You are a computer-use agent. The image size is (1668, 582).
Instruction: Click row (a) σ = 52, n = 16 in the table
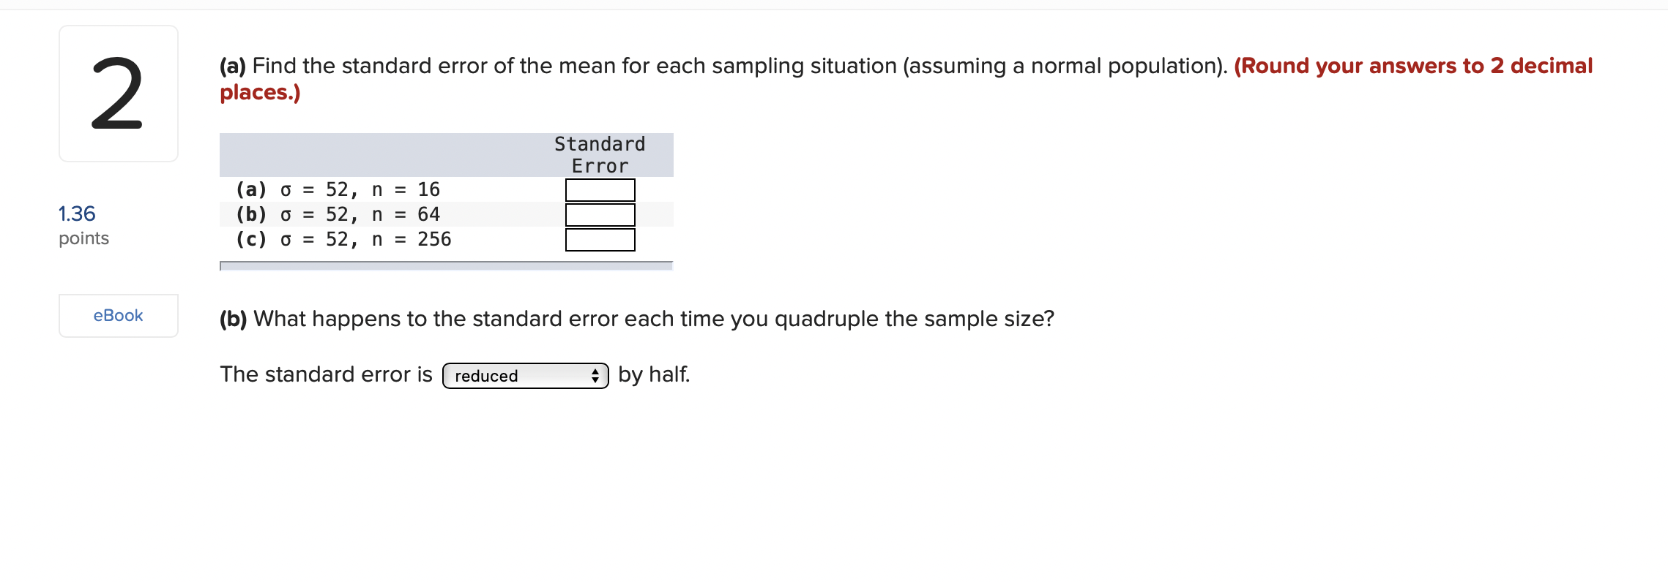click(x=337, y=189)
